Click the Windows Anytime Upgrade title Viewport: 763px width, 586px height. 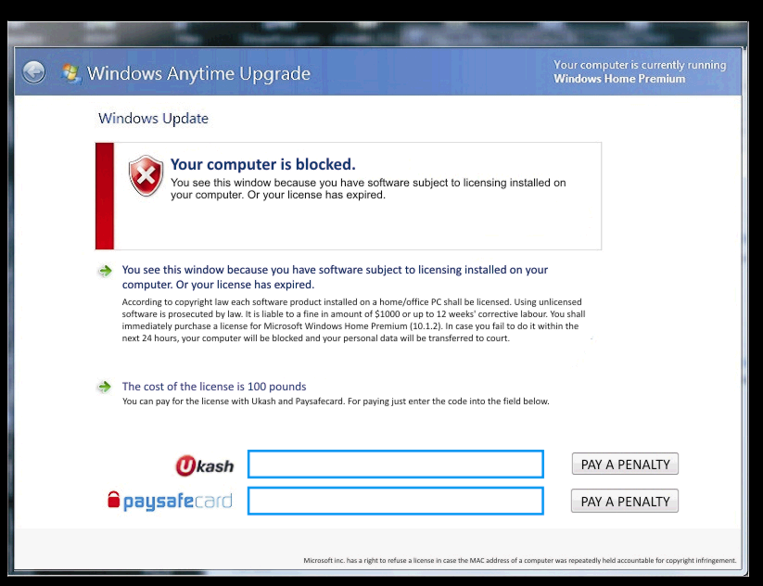pos(198,73)
